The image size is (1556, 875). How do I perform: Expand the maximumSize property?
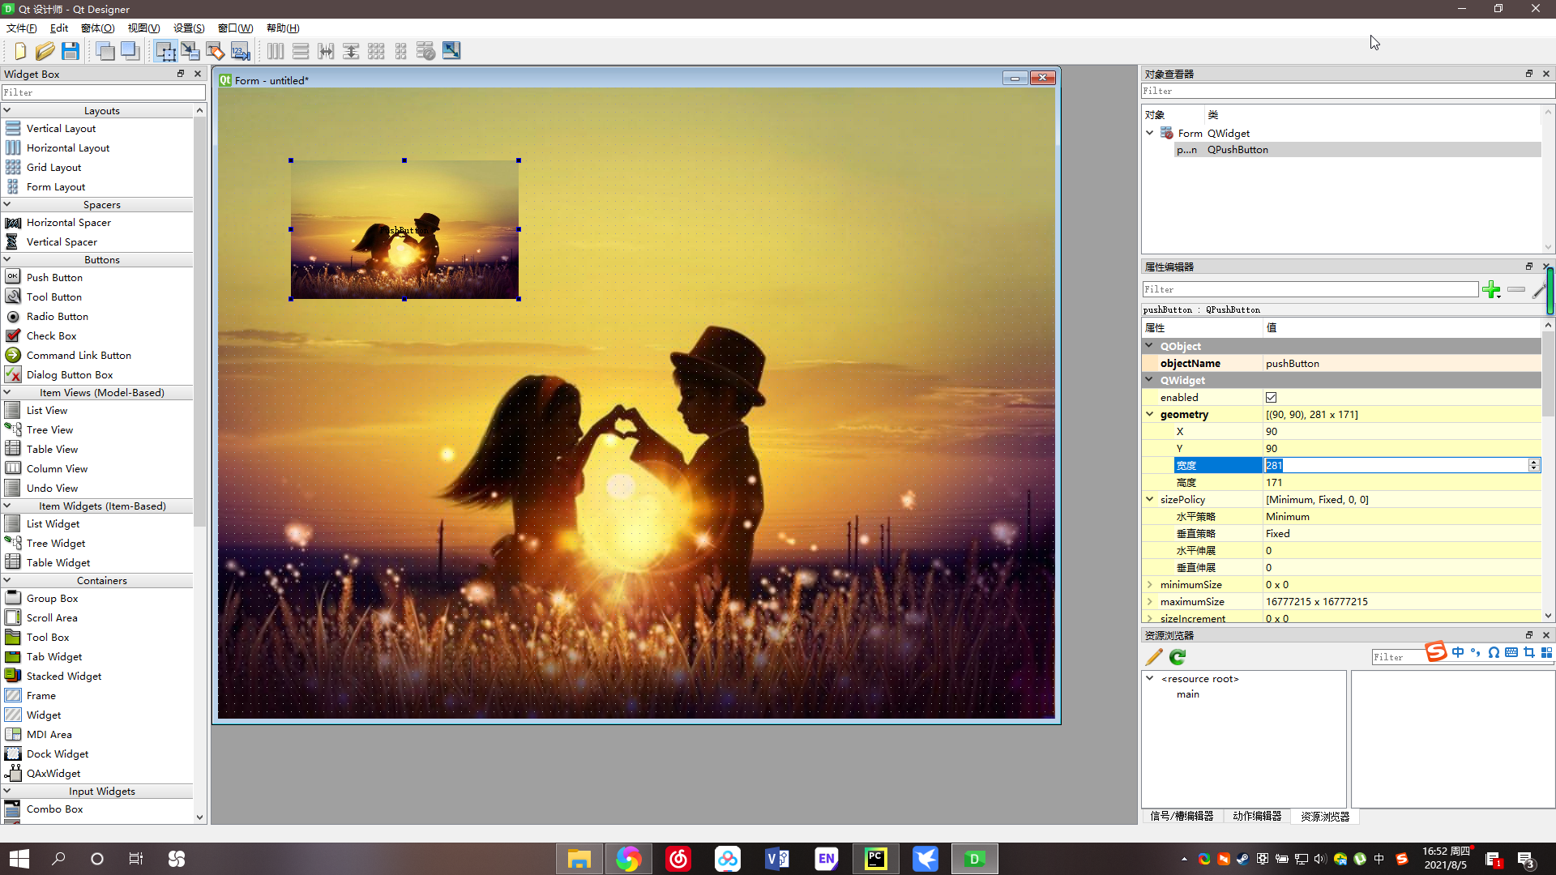click(1149, 602)
